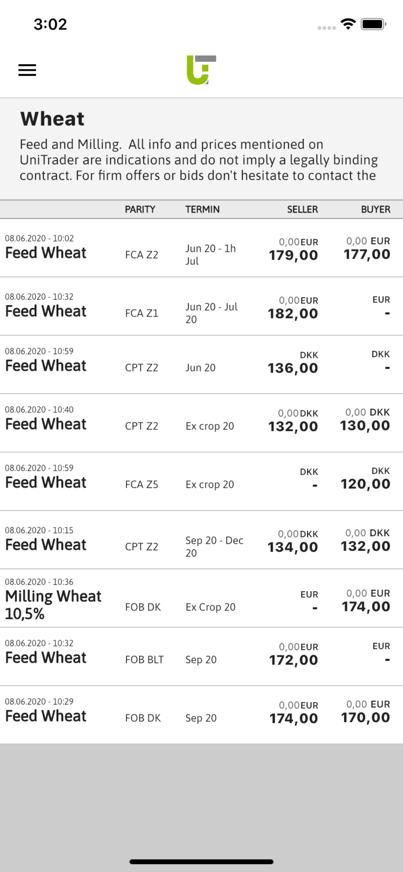
Task: Open the hamburger menu
Action: click(27, 70)
